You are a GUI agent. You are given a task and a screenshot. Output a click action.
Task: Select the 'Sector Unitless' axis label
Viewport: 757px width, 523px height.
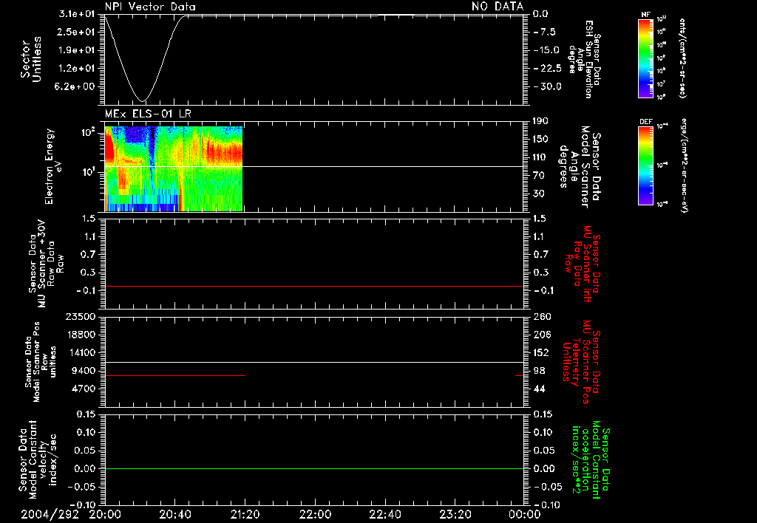(x=31, y=59)
